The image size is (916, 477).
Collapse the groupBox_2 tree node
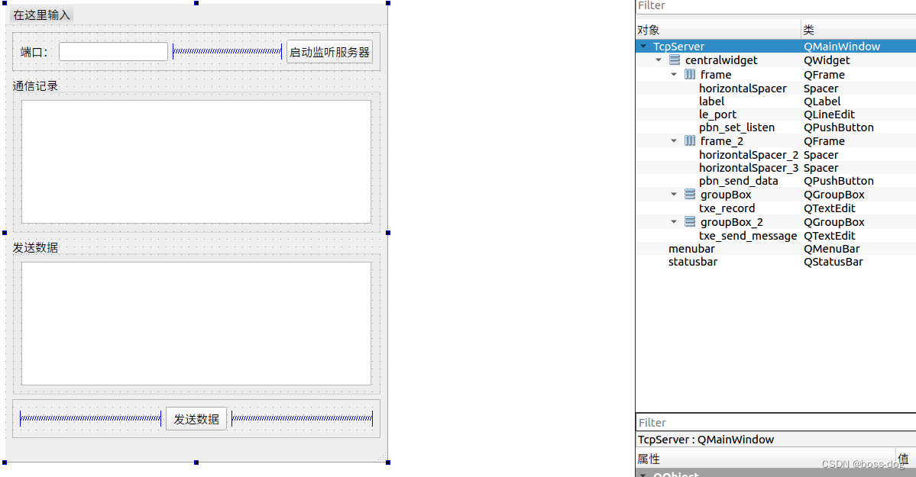(x=674, y=222)
